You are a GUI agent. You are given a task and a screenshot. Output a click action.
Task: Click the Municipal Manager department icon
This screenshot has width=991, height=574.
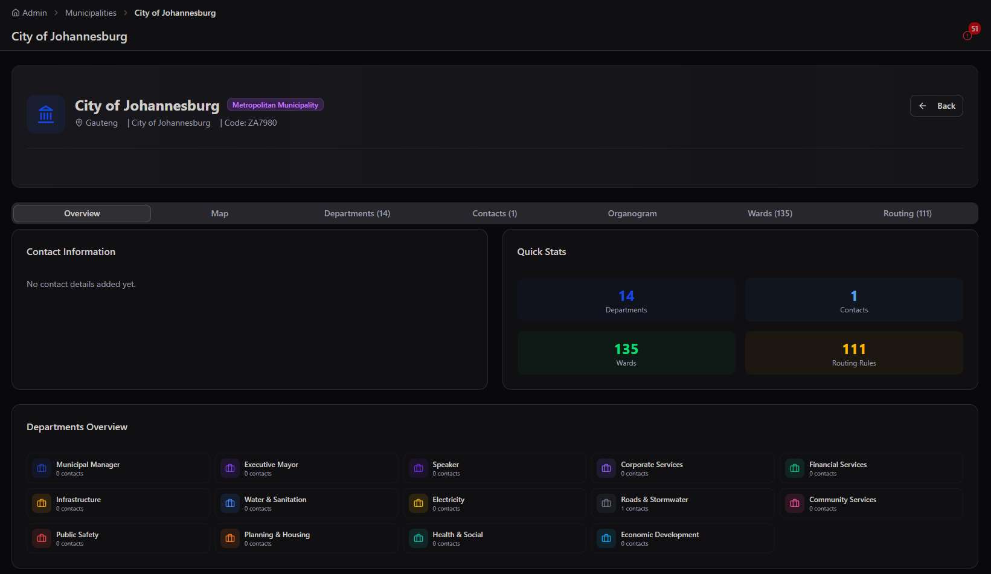(x=42, y=468)
